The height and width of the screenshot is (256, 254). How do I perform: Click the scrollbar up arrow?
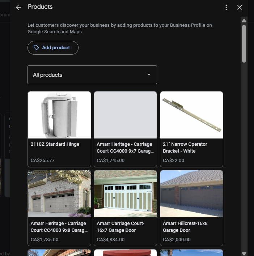click(244, 21)
